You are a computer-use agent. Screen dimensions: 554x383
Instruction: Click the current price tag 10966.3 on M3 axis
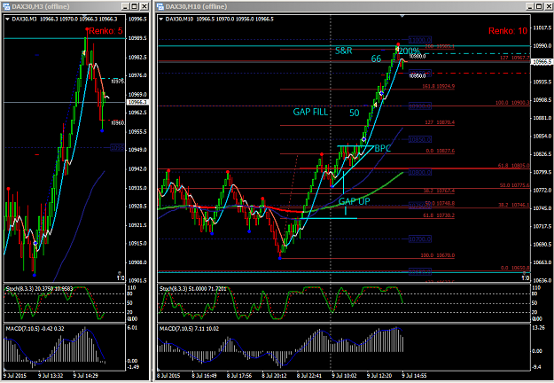[137, 102]
